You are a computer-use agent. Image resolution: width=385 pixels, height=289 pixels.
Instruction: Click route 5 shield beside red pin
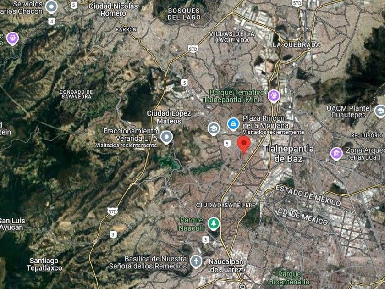tap(227, 144)
